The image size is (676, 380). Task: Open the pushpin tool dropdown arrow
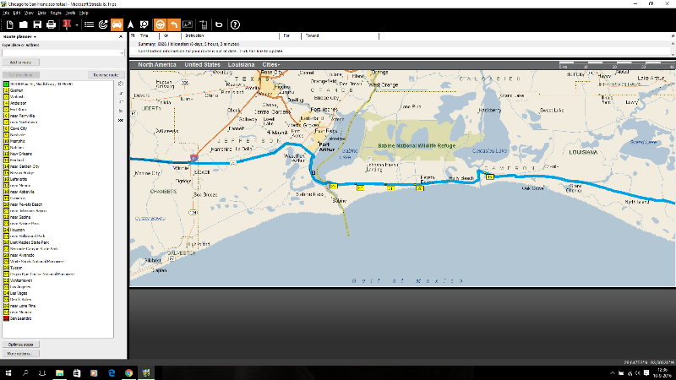pos(76,24)
